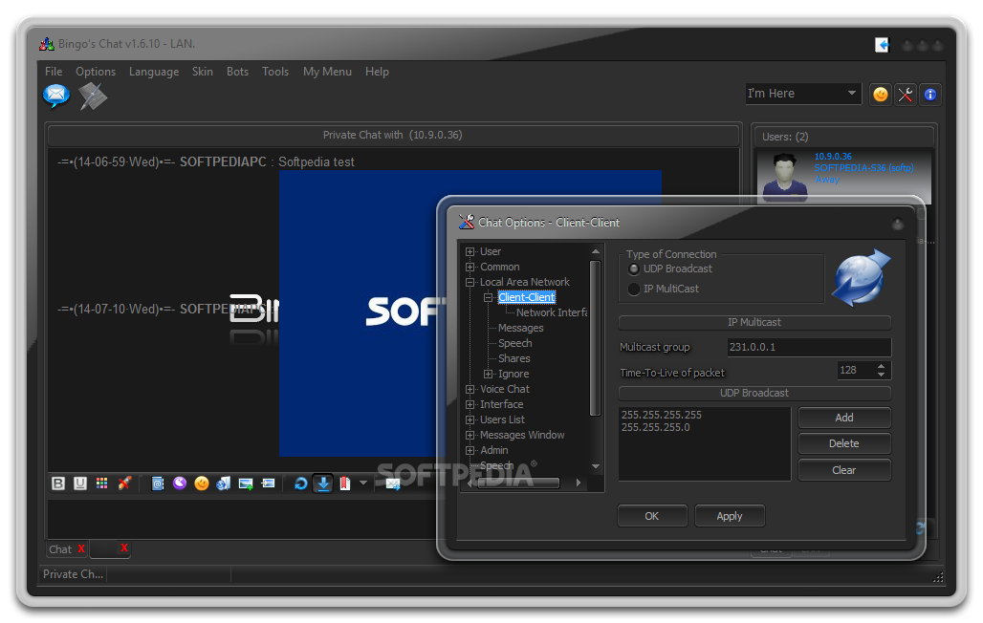Click the Add button for UDP Broadcast
The image size is (983, 623).
click(x=843, y=418)
